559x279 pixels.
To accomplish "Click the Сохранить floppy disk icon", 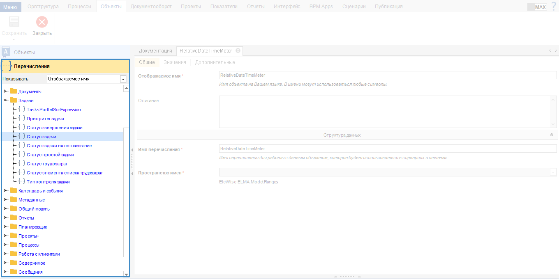I will (14, 22).
